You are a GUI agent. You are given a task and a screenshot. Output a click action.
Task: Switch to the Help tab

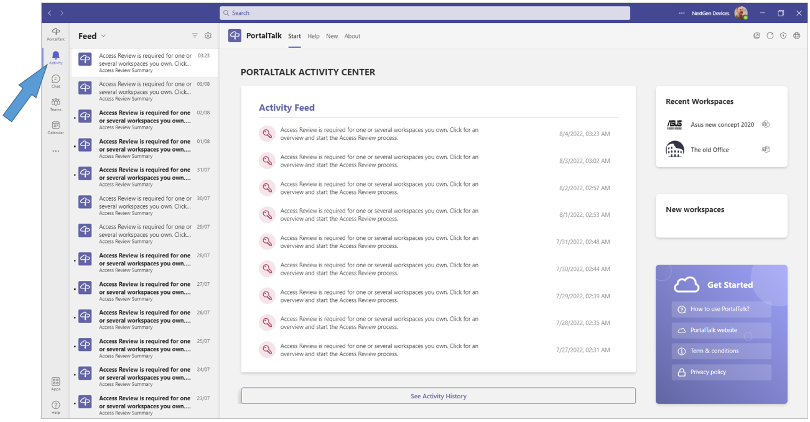pyautogui.click(x=314, y=36)
